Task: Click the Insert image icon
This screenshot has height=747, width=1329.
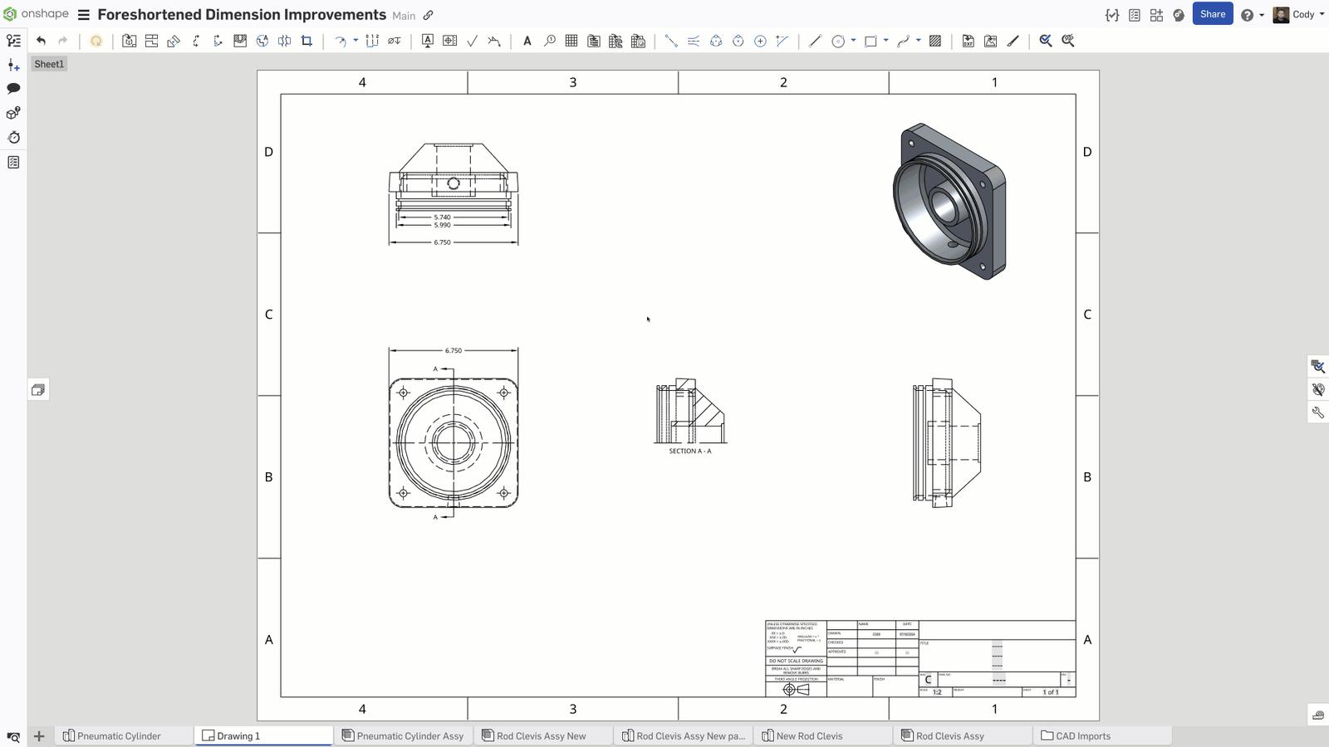Action: click(x=990, y=41)
